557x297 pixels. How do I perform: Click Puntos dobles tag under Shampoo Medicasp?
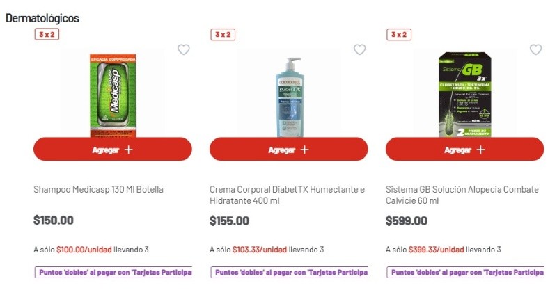[113, 273]
